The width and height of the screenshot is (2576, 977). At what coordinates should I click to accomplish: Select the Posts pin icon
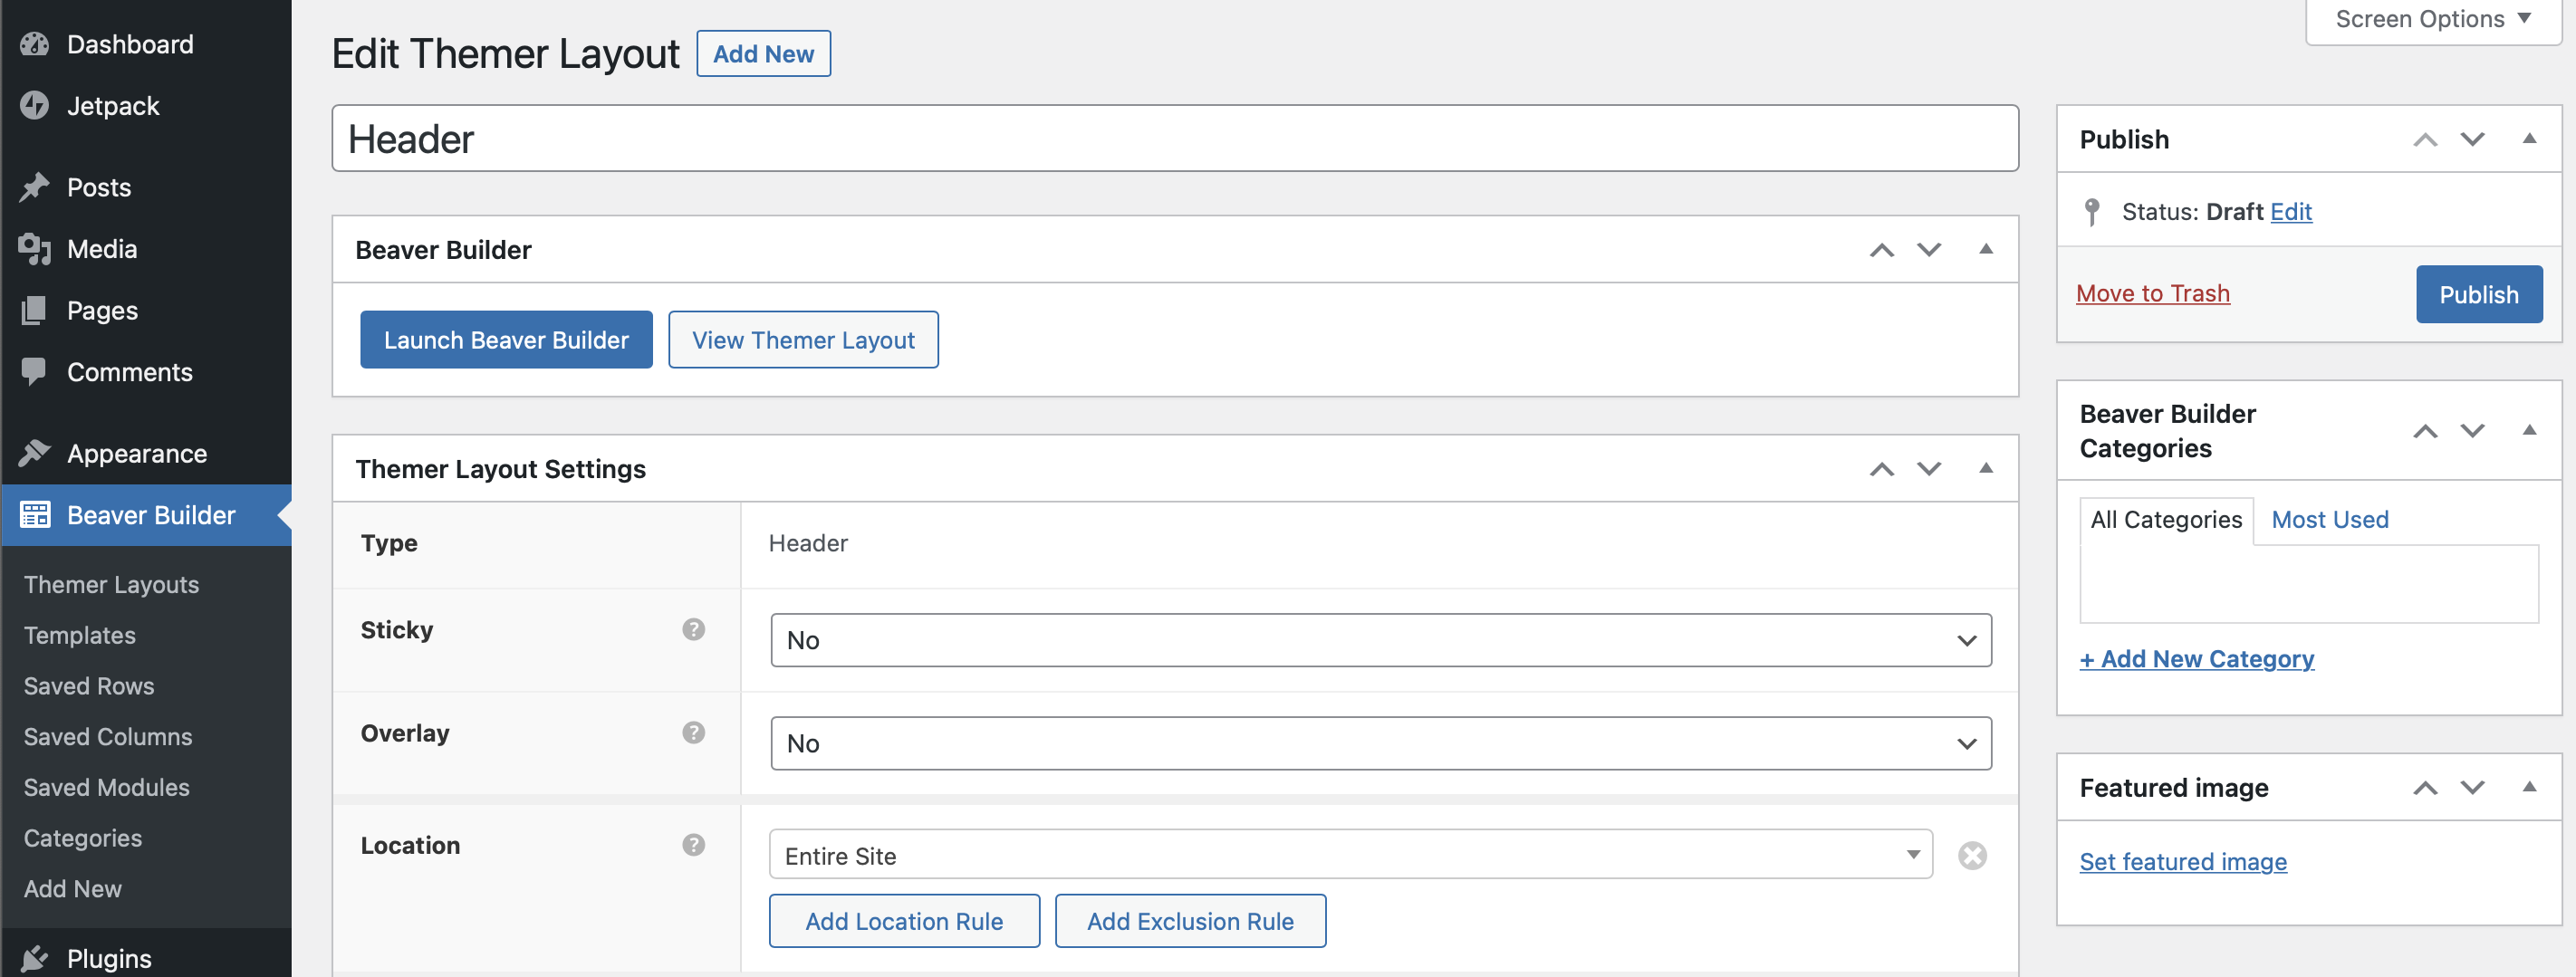[36, 186]
